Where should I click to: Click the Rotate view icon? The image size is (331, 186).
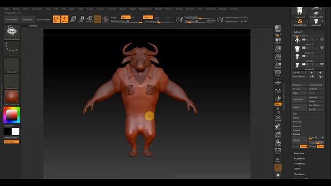[x=278, y=143]
